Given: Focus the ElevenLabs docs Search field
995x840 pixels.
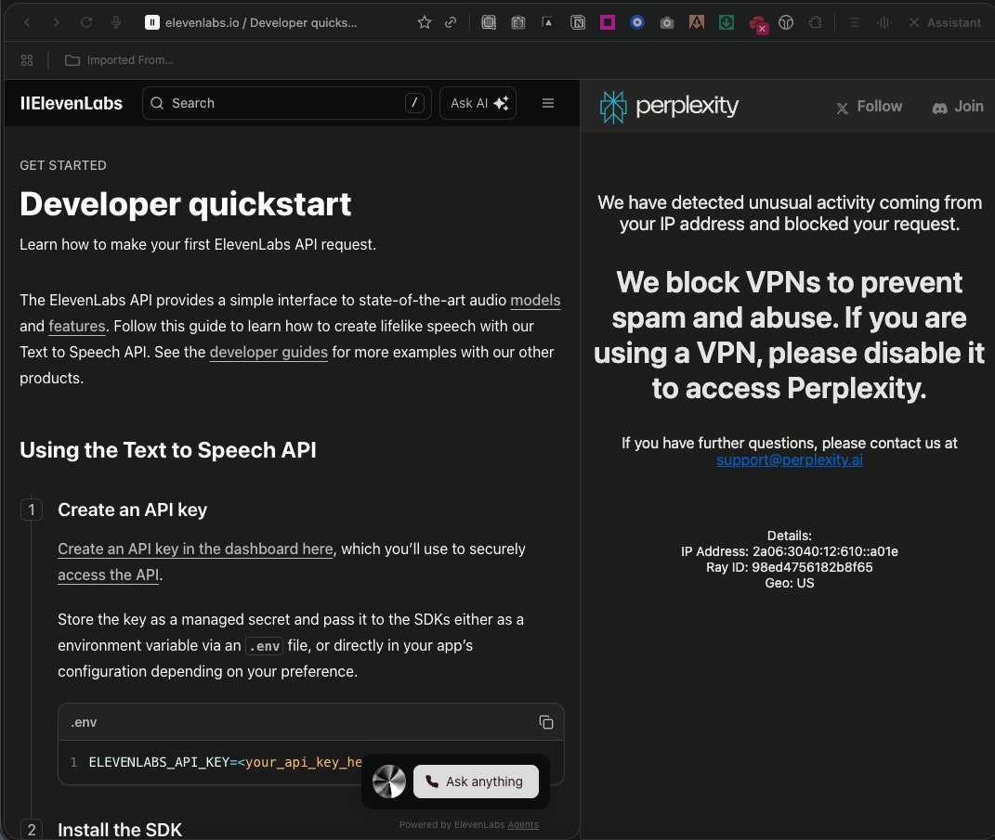Looking at the screenshot, I should 287,103.
